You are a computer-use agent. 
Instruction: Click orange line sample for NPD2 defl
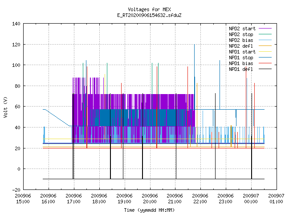[265, 45]
